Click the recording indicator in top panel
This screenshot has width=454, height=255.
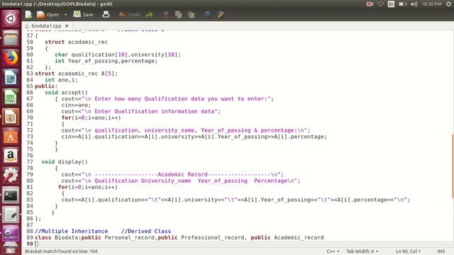coord(370,4)
